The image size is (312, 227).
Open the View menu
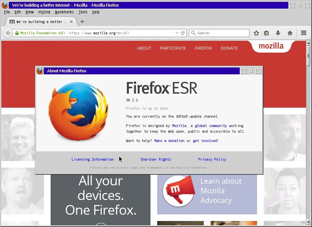29,12
